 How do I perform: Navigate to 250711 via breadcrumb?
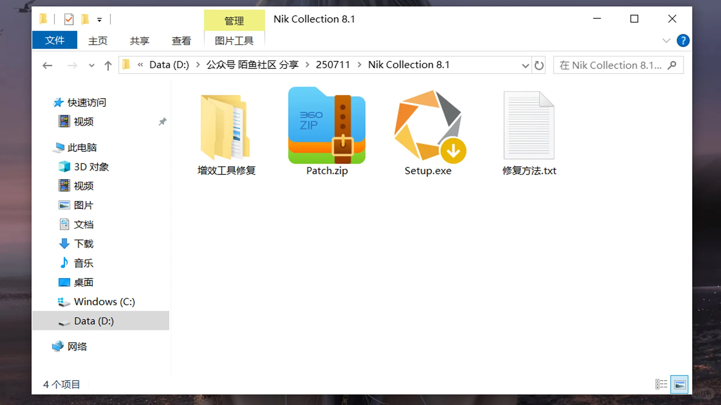(333, 64)
